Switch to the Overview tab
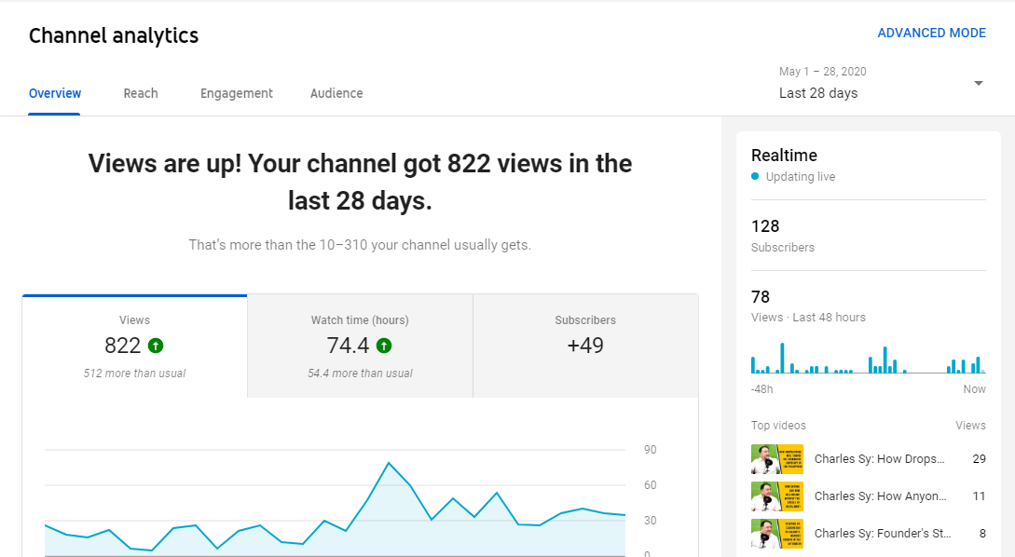This screenshot has height=557, width=1015. pos(55,93)
